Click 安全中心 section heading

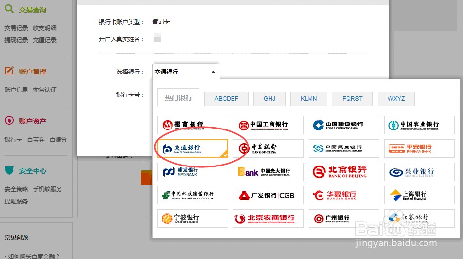(33, 171)
